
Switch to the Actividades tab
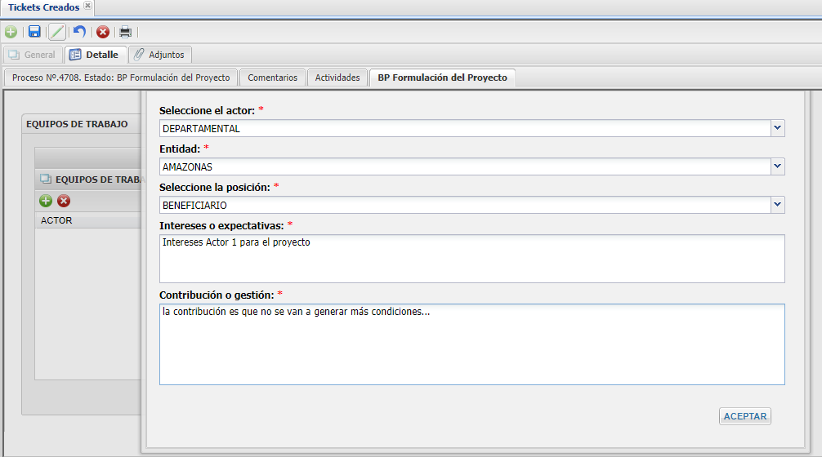[x=337, y=78]
